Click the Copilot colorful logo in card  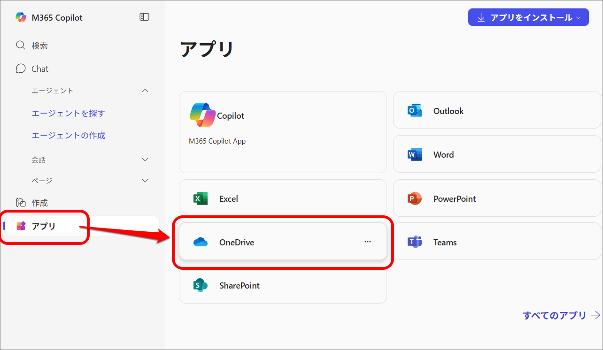[203, 115]
